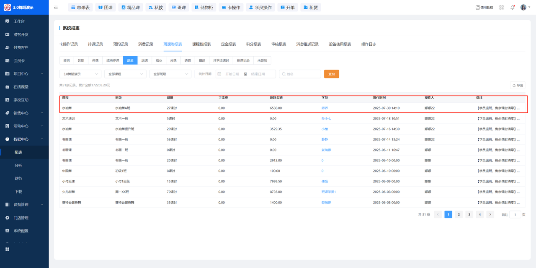
Task: Select the 请假 filter option
Action: 188,60
